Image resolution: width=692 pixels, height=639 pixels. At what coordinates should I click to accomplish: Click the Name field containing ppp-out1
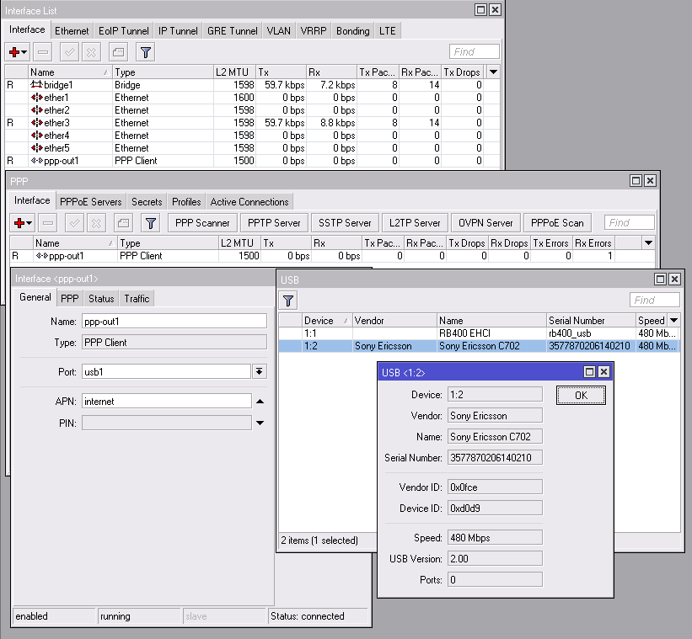174,321
